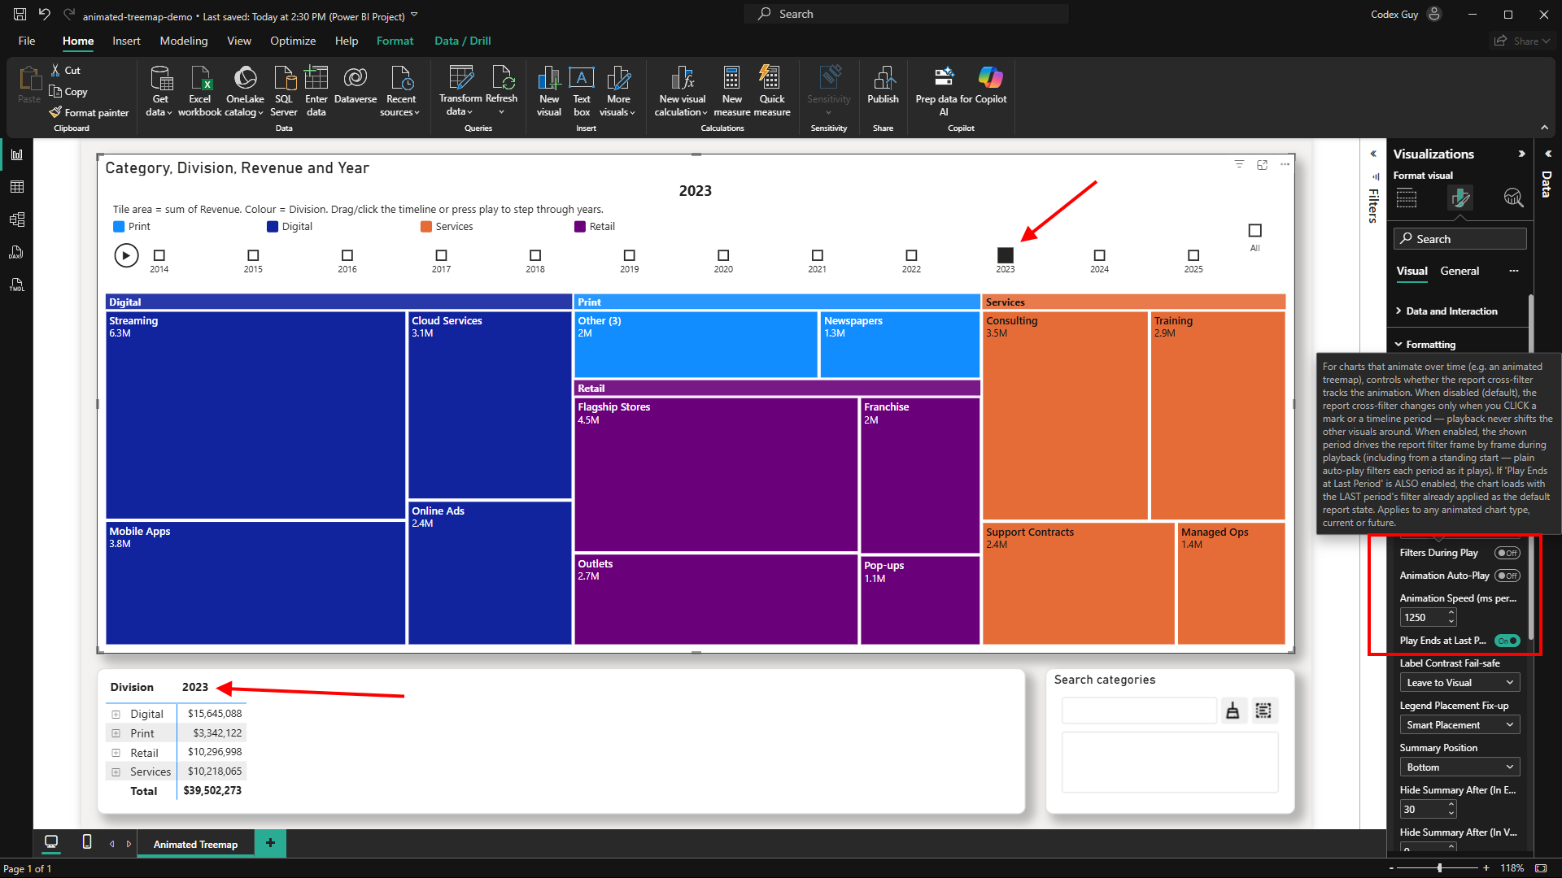Open Focus mode on the treemap visual
This screenshot has width=1562, height=878.
(1262, 164)
